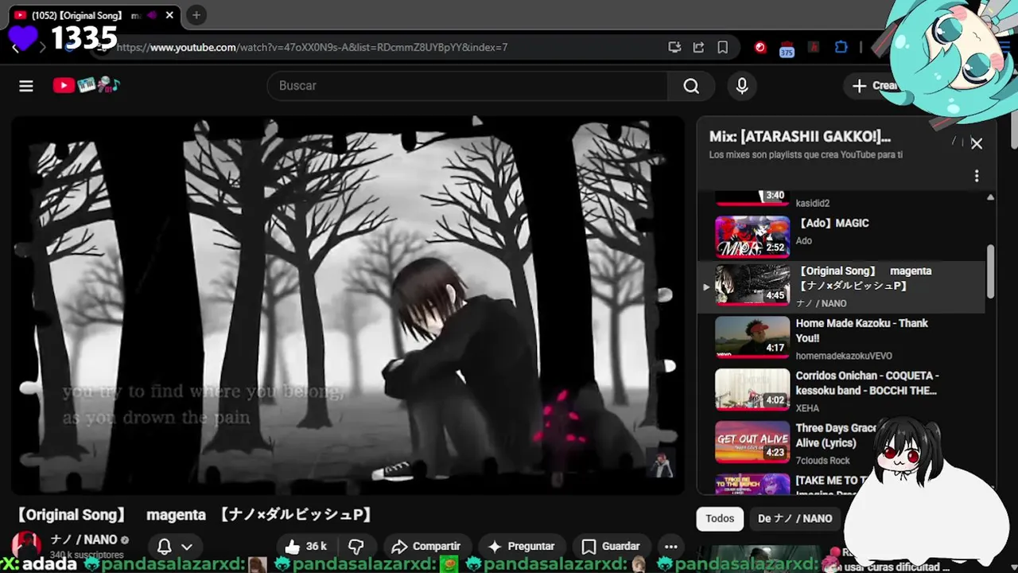Screen dimensions: 1018x573
Task: Play Ado MAGIC from the playlist
Action: (843, 236)
